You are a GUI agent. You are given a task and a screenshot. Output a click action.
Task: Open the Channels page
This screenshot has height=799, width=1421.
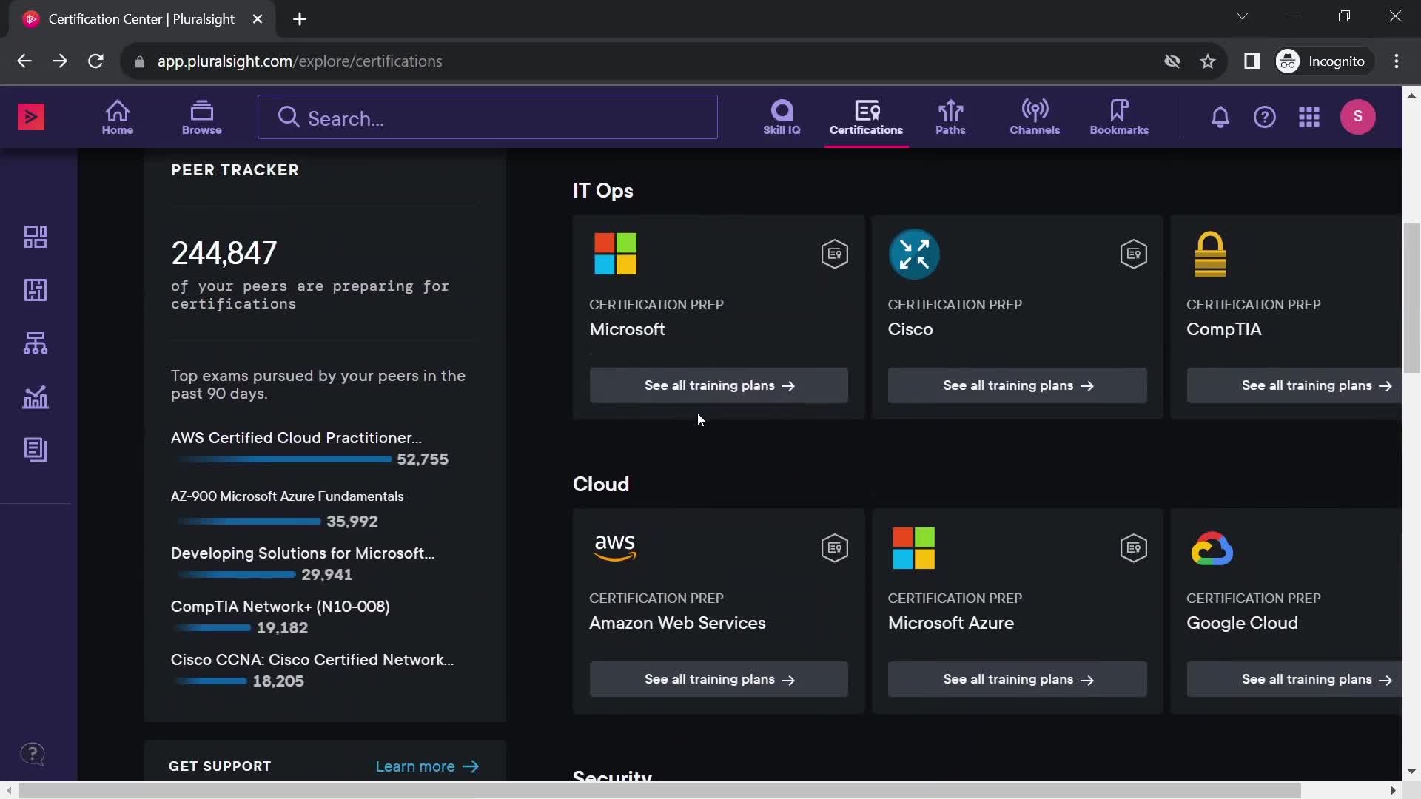click(x=1035, y=118)
